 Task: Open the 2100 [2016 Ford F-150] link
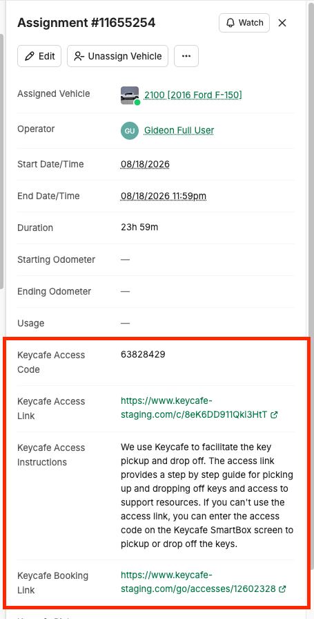(x=193, y=95)
